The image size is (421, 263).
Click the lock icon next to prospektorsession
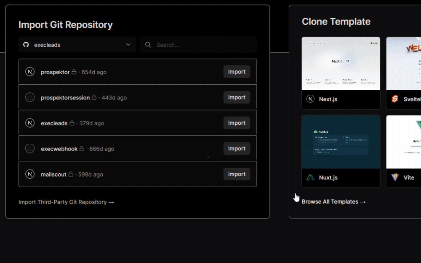click(x=94, y=97)
